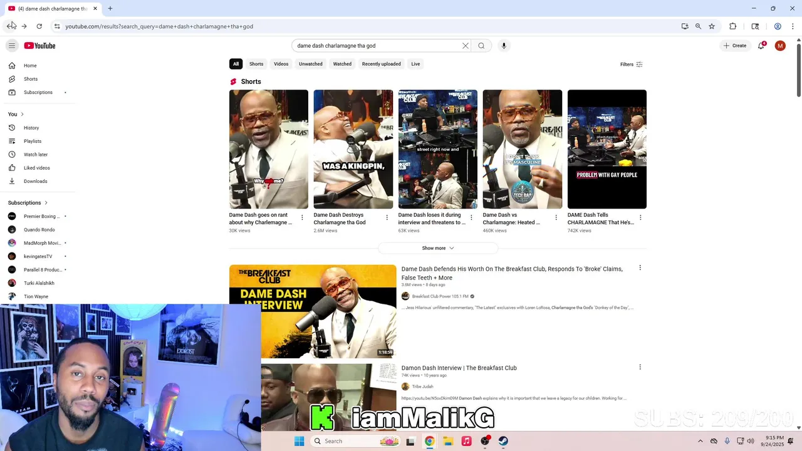Select the Live filter chip

(x=415, y=64)
